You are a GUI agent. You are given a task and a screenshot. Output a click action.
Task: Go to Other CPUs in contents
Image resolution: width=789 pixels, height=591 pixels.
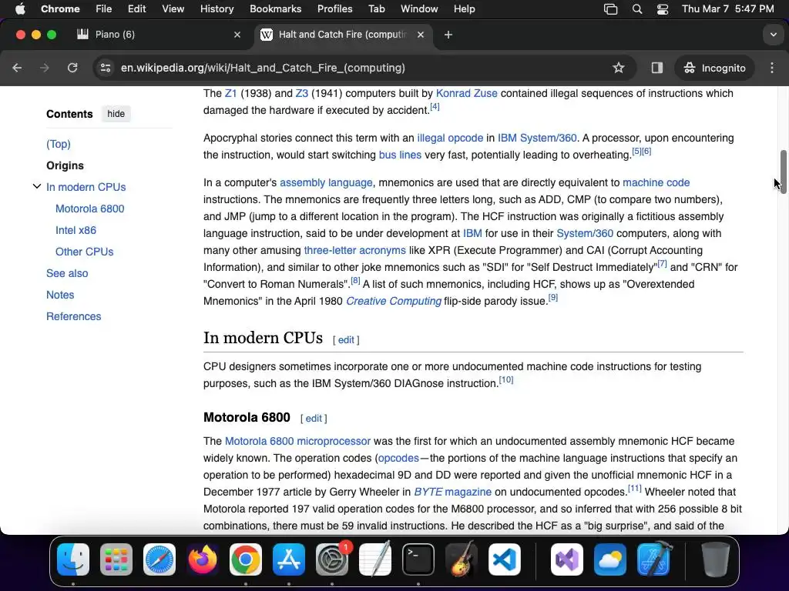[84, 252]
